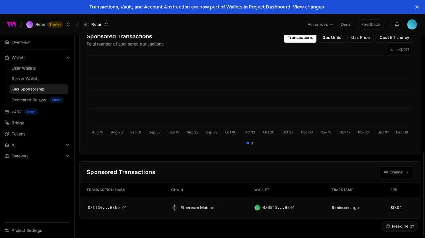Image resolution: width=425 pixels, height=238 pixels.
Task: Click the x402 card icon
Action: pos(7,112)
